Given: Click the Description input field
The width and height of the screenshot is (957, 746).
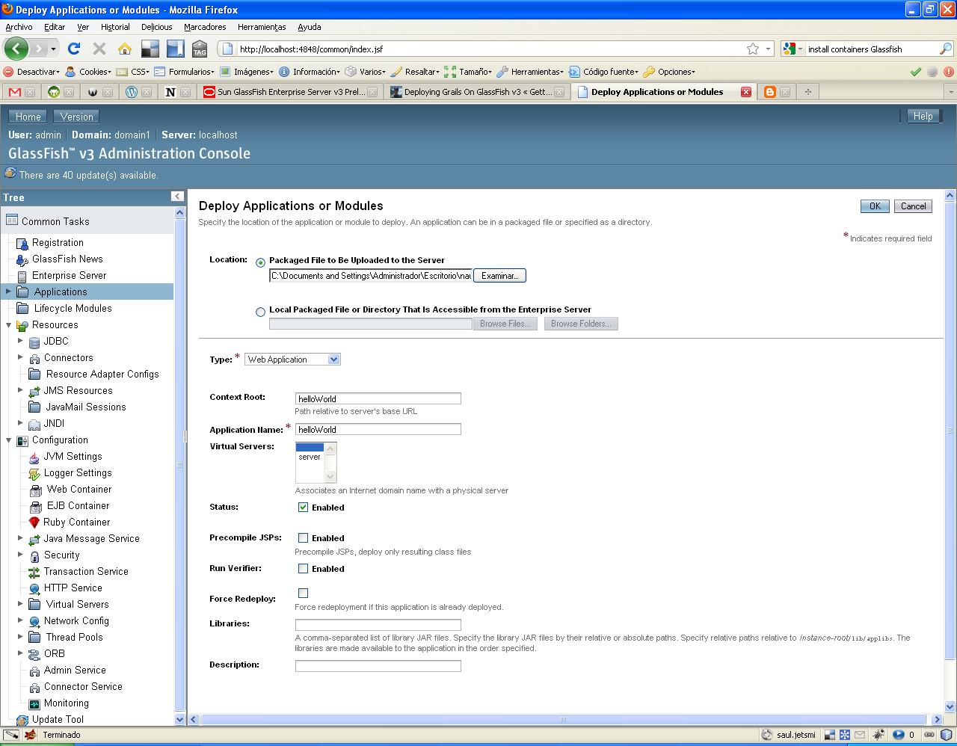Looking at the screenshot, I should 378,666.
